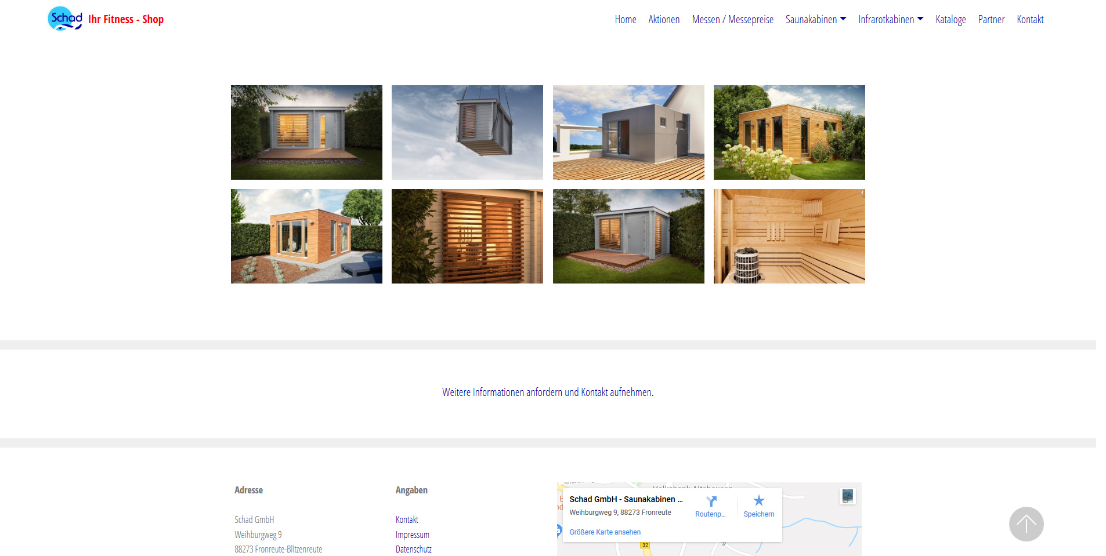Click the satellite view thumbnail on map

[x=847, y=496]
